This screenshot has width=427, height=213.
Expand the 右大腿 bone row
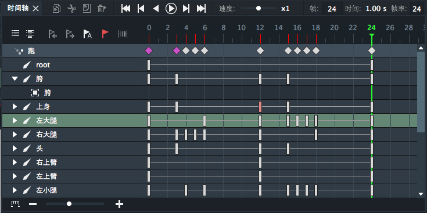pos(15,135)
